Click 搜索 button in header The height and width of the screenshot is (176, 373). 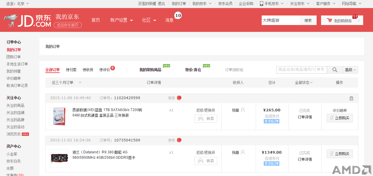point(308,20)
